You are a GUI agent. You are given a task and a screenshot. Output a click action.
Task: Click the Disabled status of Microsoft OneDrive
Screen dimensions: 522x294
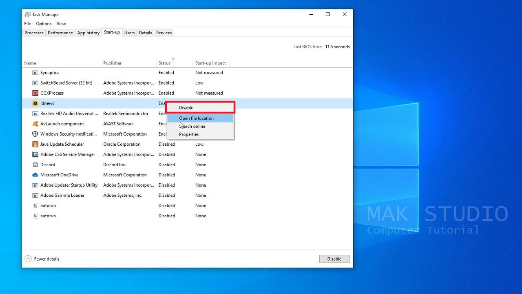coord(167,175)
